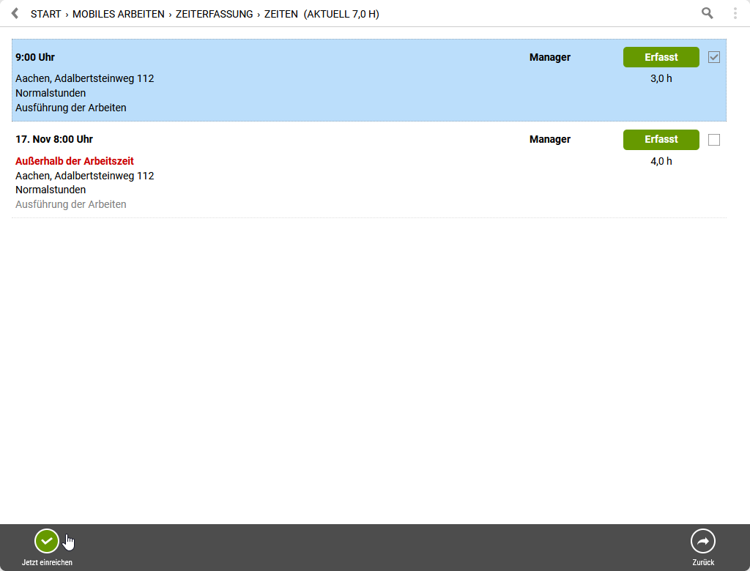Viewport: 750px width, 571px height.
Task: Check the 17. Nov 8:00 Uhr checkbox
Action: click(714, 140)
